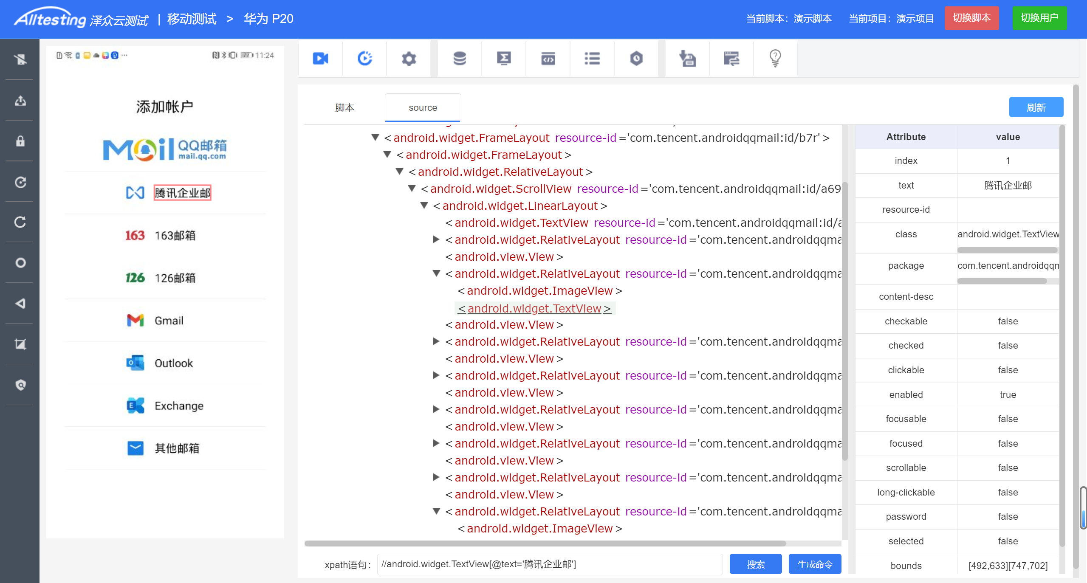Click the crop screenshot icon in sidebar
1087x583 pixels.
(x=20, y=344)
